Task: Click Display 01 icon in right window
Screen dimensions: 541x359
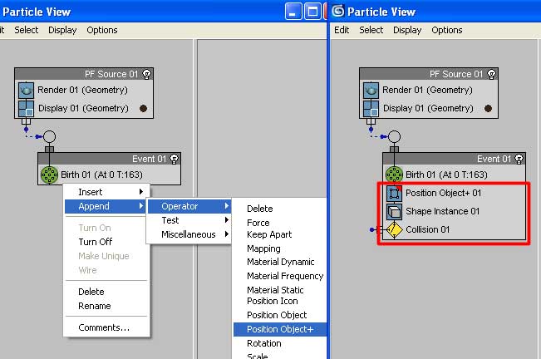Action: point(371,109)
